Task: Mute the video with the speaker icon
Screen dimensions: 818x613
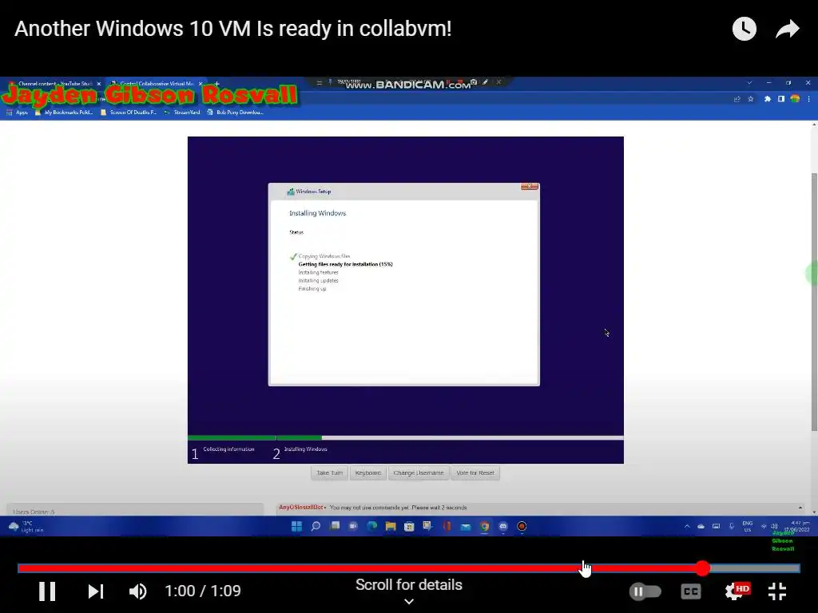Action: coord(137,591)
